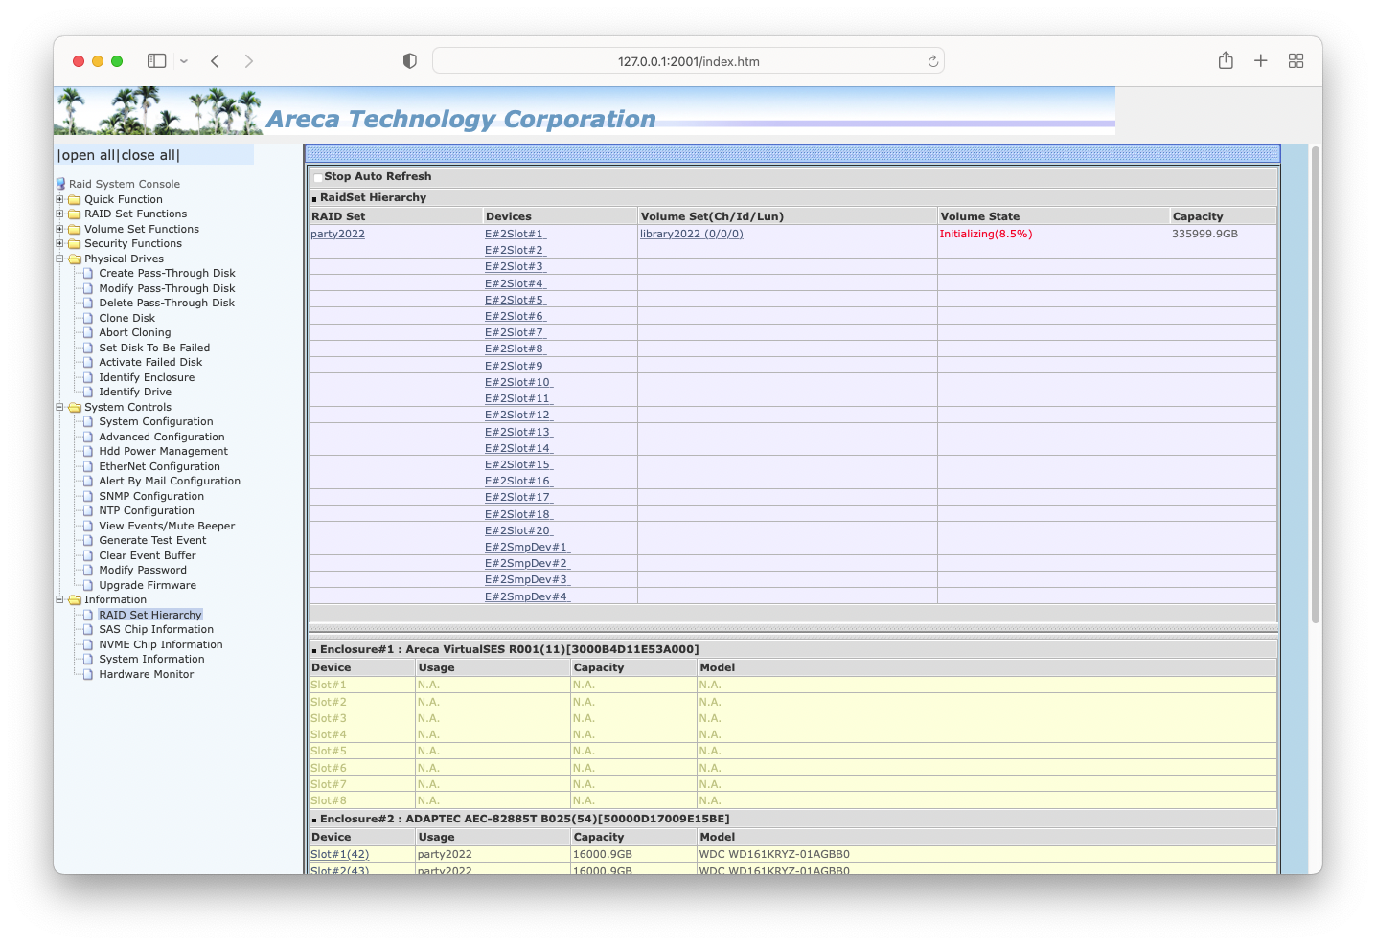This screenshot has height=945, width=1376.
Task: Open a new tab with plus icon
Action: [1261, 61]
